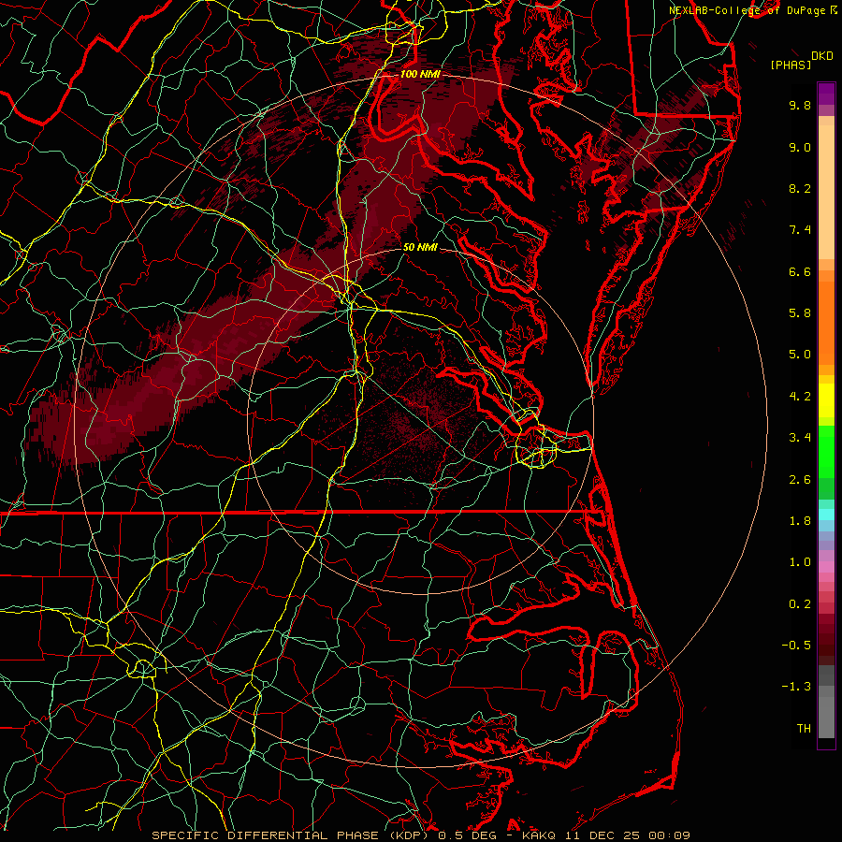Click the -1.3 value on the color scale
The image size is (842, 842).
click(796, 687)
